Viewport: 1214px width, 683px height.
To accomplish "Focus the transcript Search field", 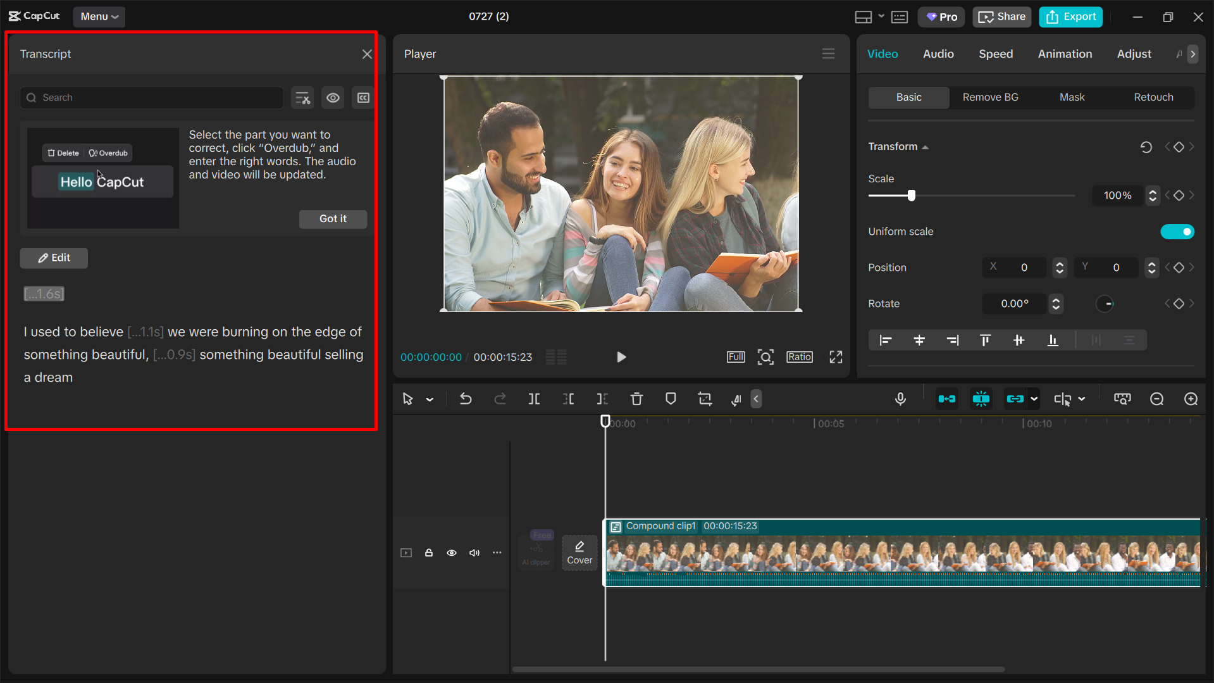I will pyautogui.click(x=152, y=97).
